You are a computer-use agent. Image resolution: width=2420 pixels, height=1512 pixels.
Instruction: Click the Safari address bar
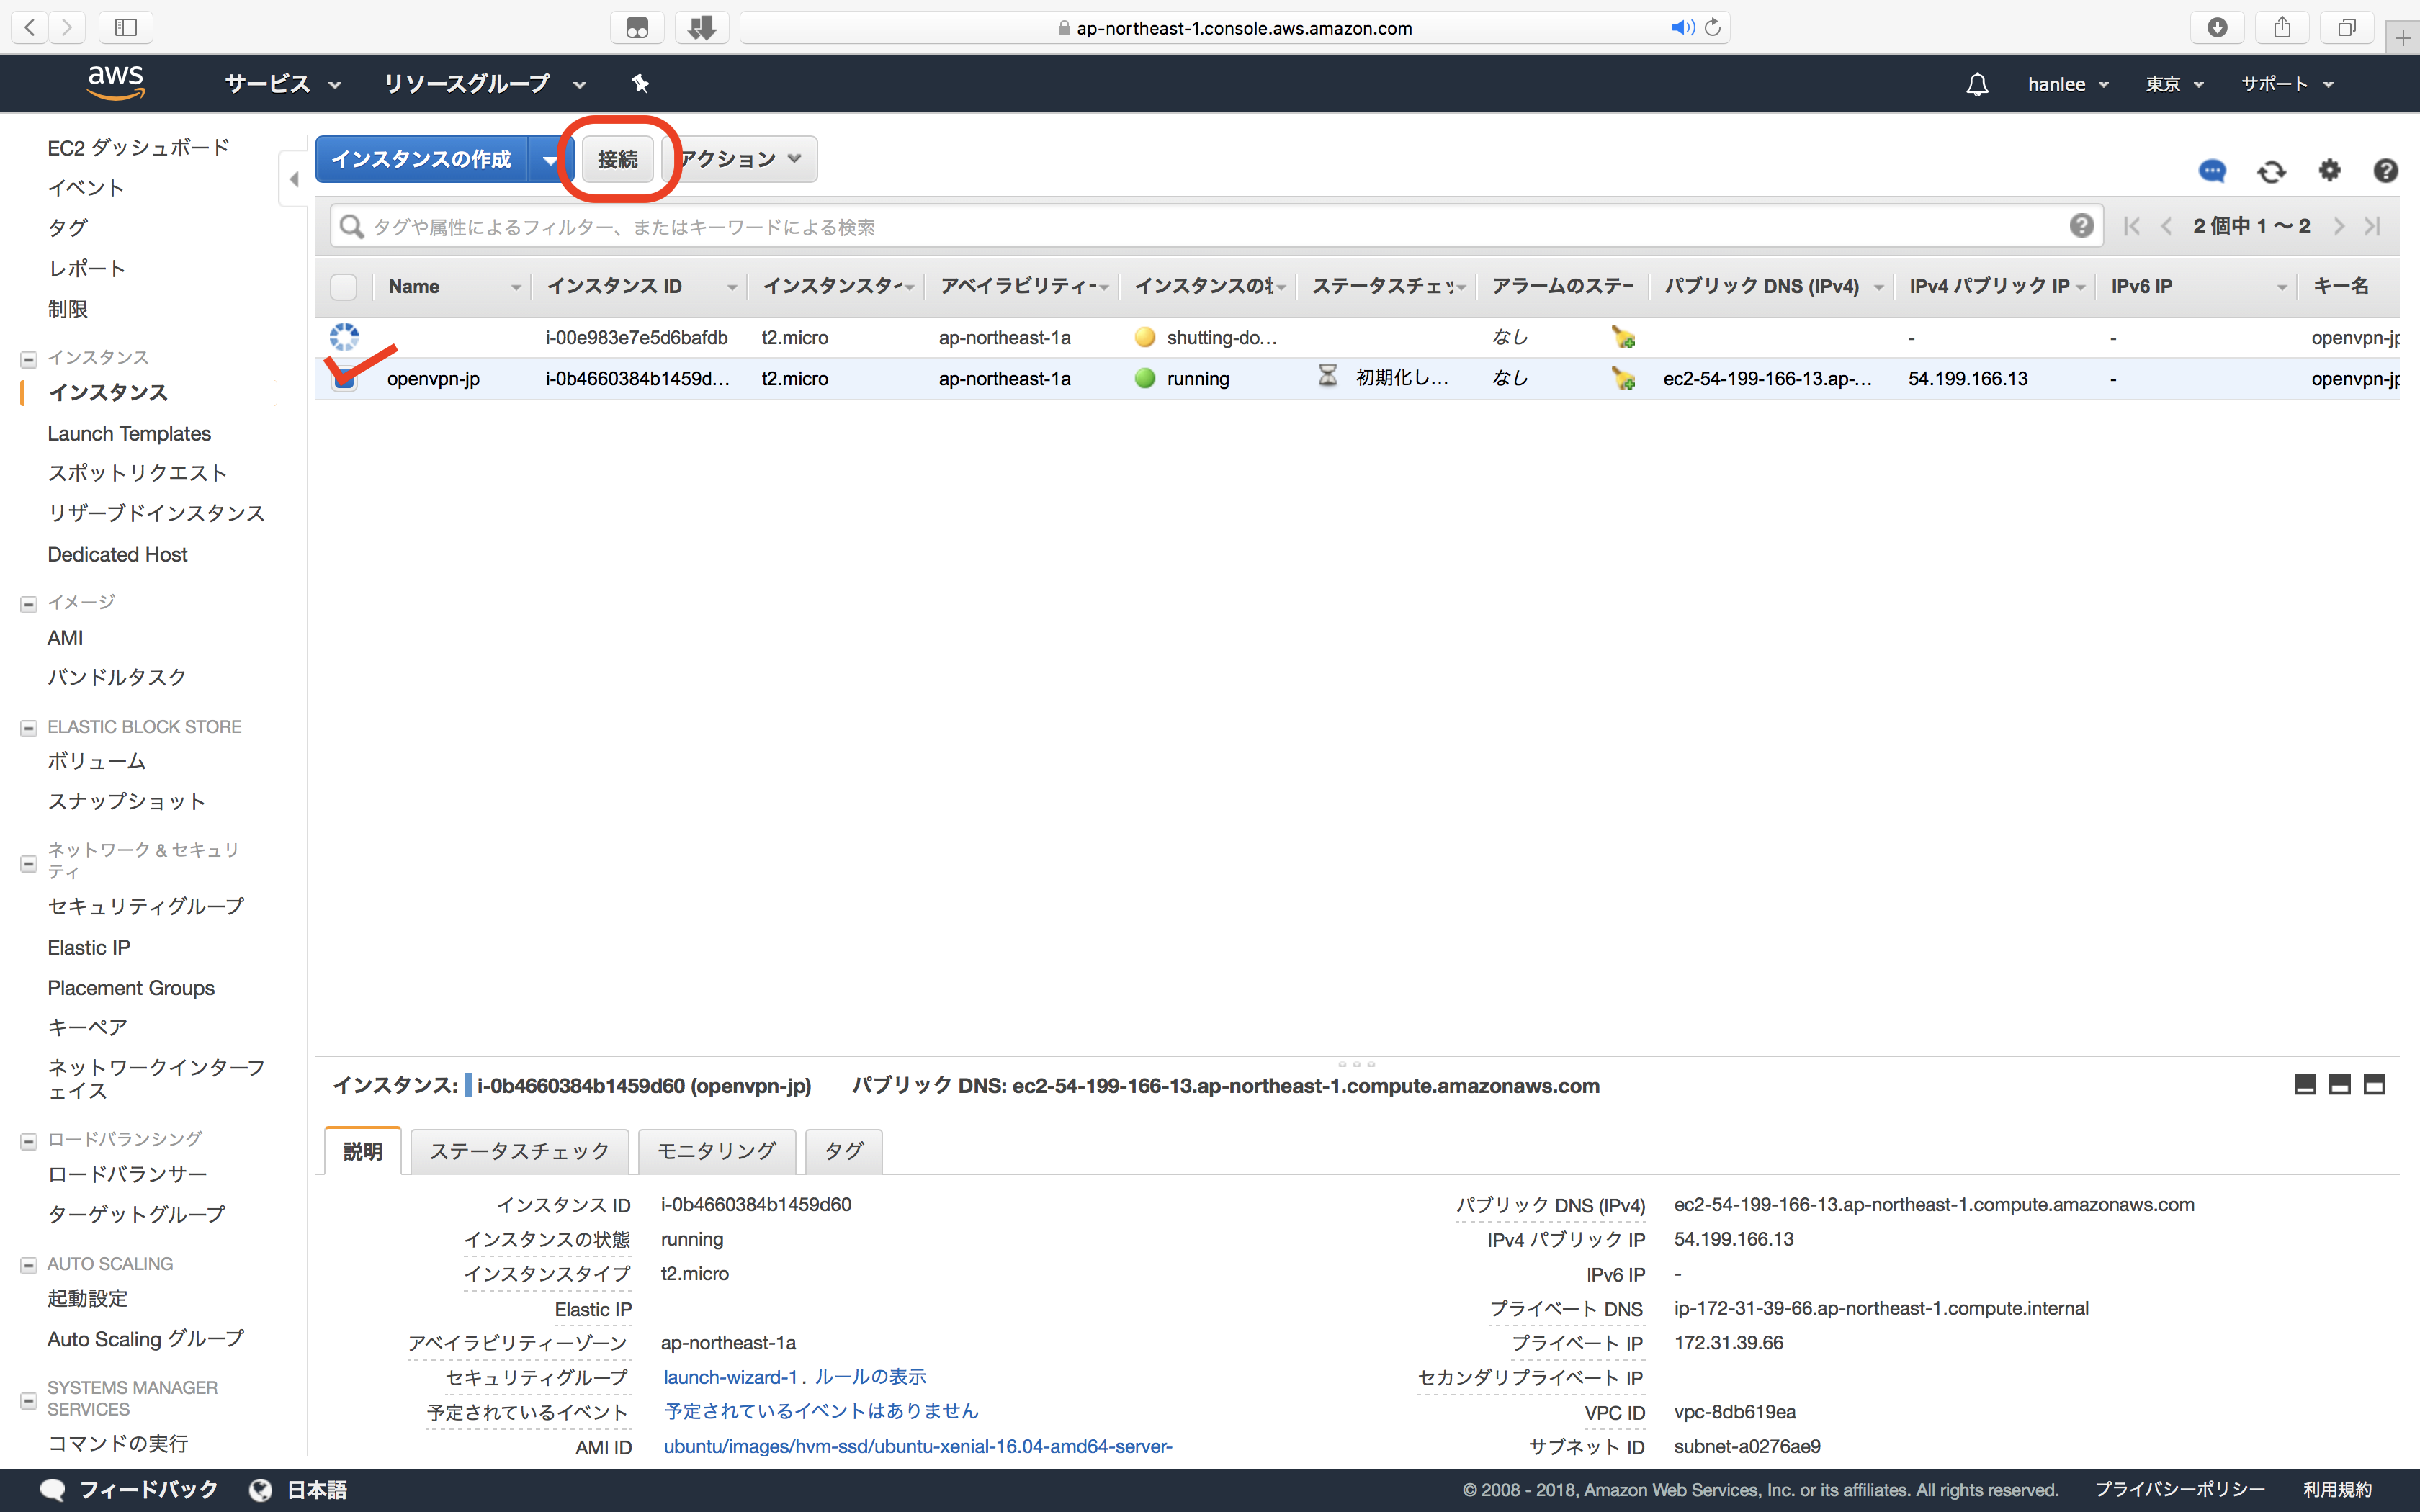[x=1234, y=28]
